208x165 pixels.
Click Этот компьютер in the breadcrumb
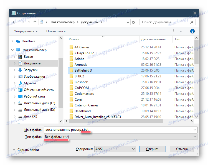pos(62,22)
